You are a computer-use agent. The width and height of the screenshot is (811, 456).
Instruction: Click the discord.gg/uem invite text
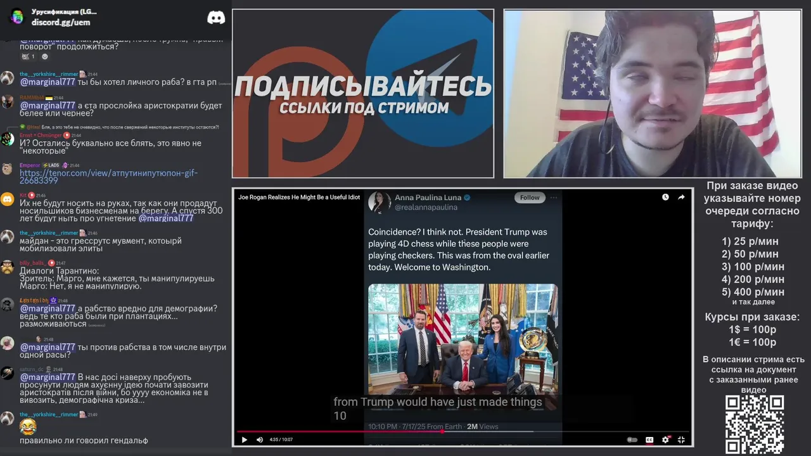(x=61, y=22)
